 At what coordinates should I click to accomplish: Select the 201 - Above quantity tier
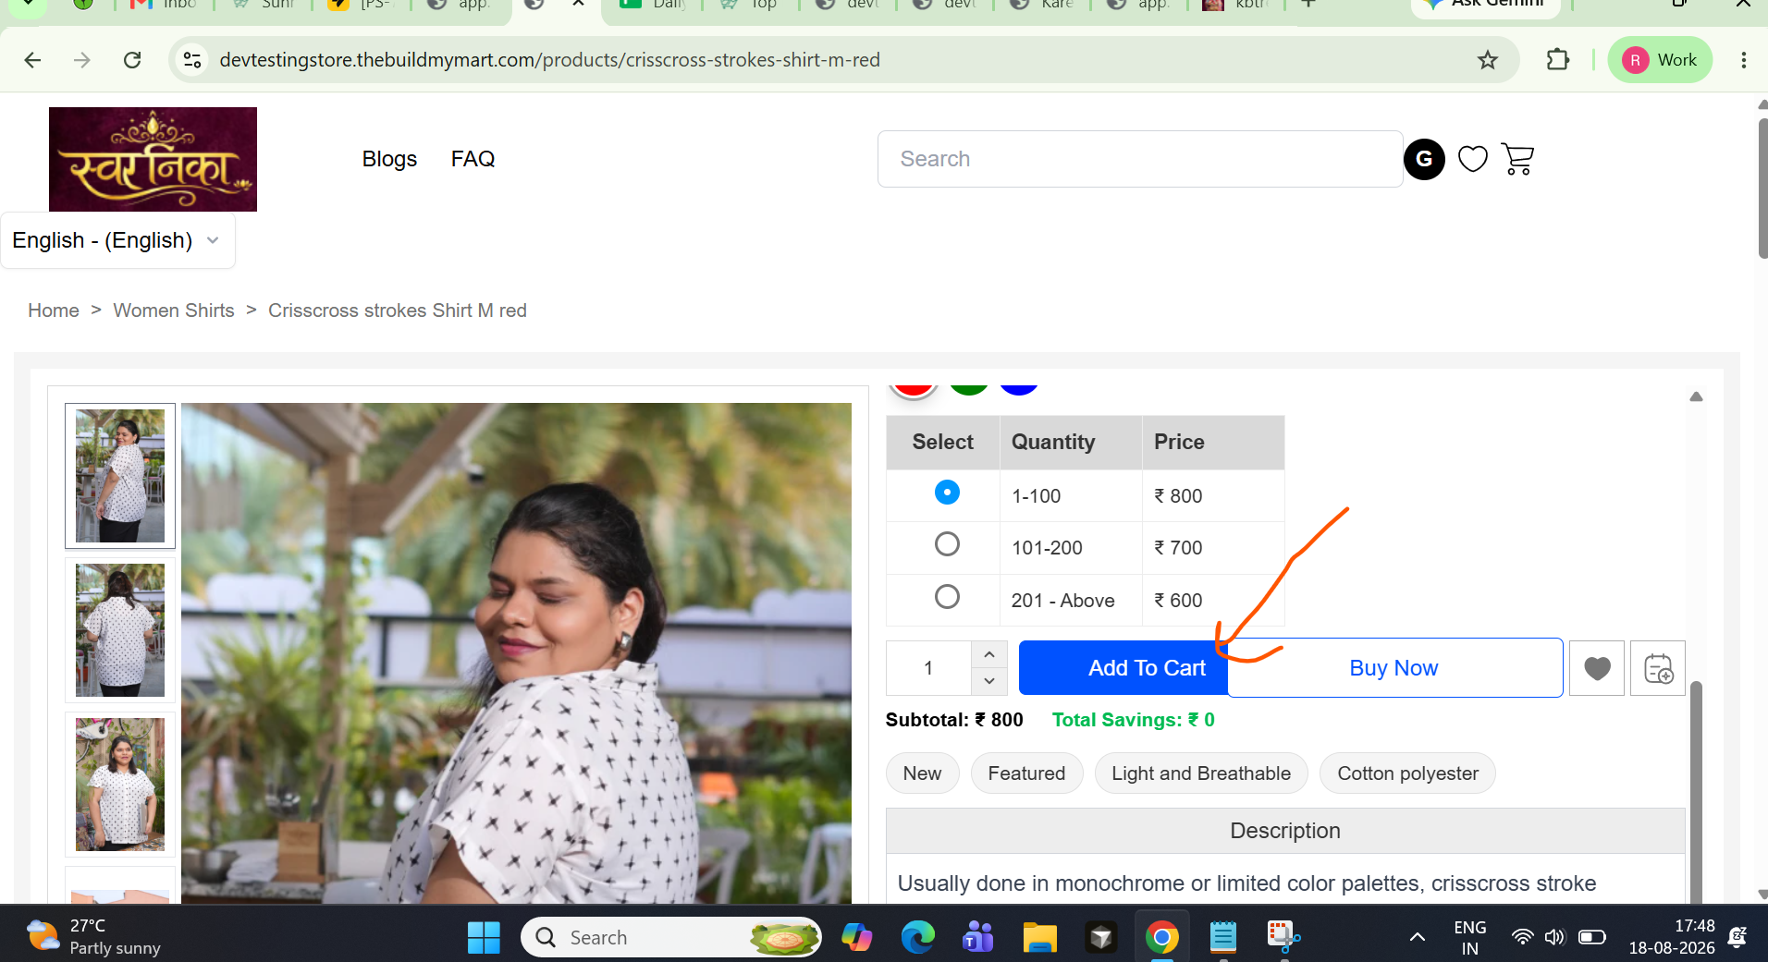(947, 597)
